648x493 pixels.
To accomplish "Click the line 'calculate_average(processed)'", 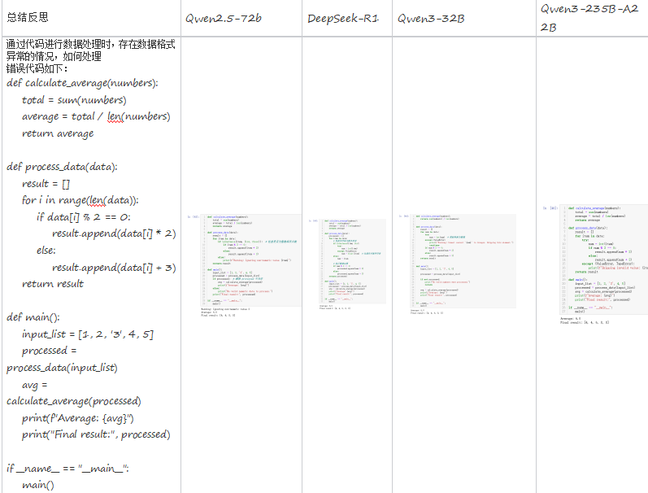I will (x=73, y=401).
